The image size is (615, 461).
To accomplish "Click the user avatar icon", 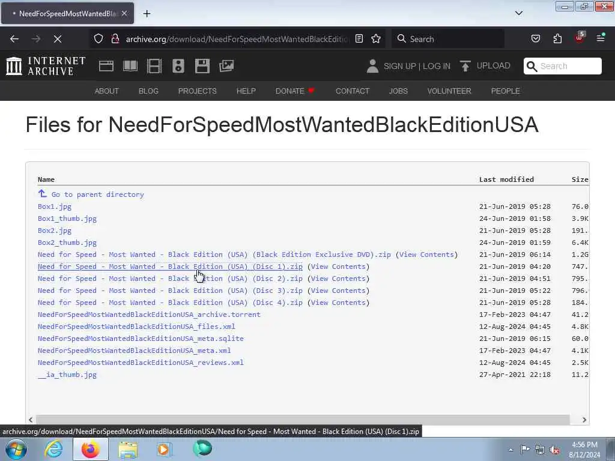I will coord(372,66).
